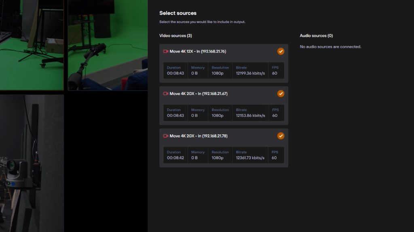Select 'Move 4K 20X - In (192.168.21.78)' title
Image resolution: width=414 pixels, height=232 pixels.
(x=199, y=136)
